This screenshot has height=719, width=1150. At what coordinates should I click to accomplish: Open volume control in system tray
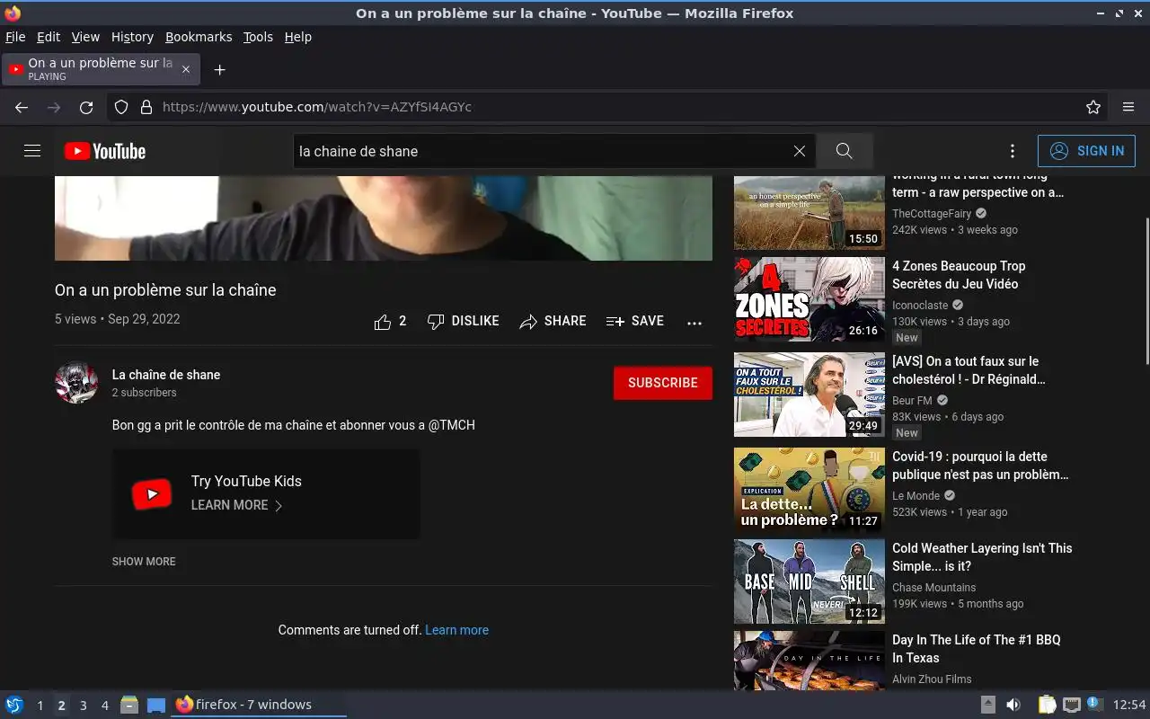[x=1013, y=705]
